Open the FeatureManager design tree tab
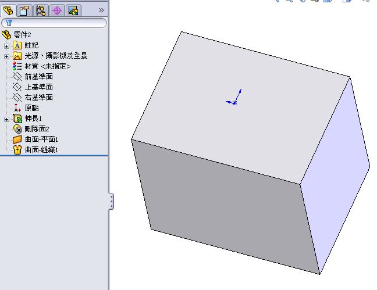 (8, 10)
